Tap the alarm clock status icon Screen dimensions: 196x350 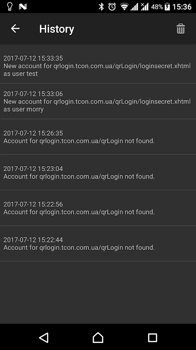point(112,7)
